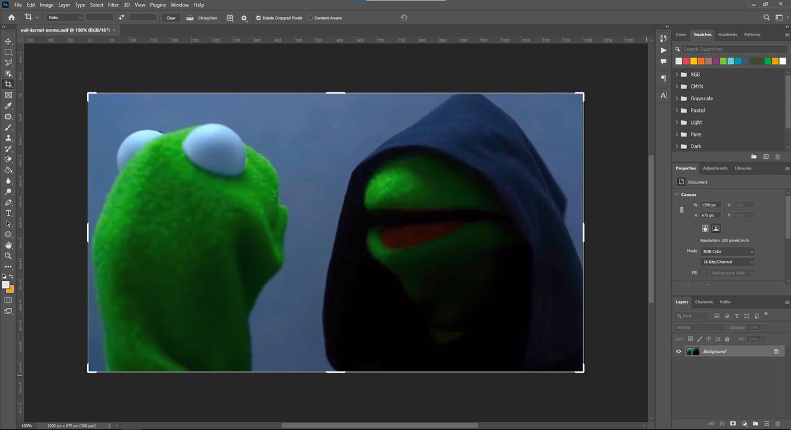Select the Horizontal Type tool
The height and width of the screenshot is (430, 791).
(x=9, y=213)
